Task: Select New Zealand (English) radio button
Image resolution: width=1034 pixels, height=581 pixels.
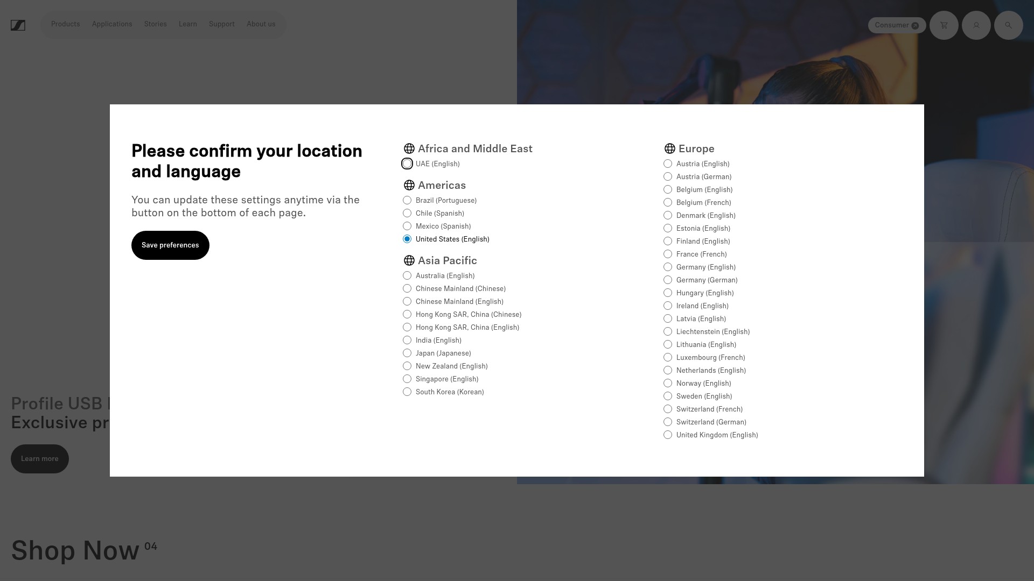Action: click(x=407, y=366)
